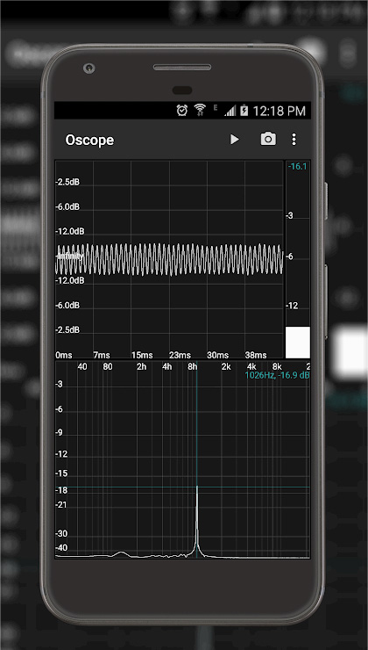Click the upper -2.5dB scope label
This screenshot has width=368, height=650.
tap(67, 182)
